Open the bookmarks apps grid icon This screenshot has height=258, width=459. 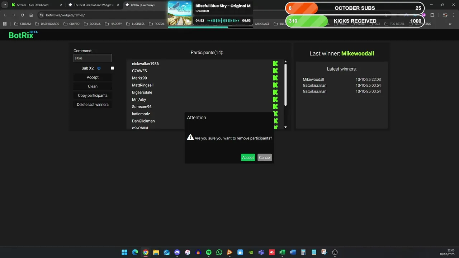click(x=5, y=24)
